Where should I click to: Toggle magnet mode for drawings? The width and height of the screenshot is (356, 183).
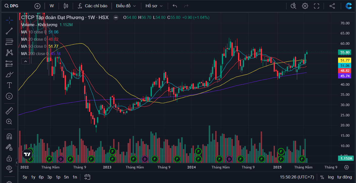tap(9, 136)
